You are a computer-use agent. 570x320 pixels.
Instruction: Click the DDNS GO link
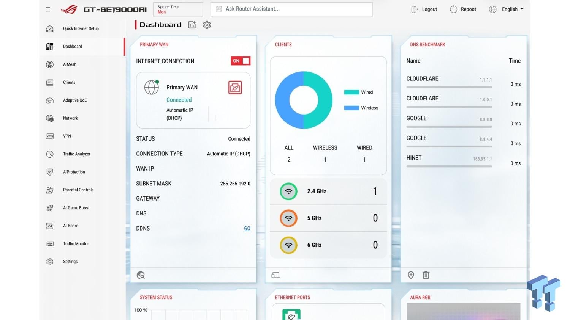point(247,229)
